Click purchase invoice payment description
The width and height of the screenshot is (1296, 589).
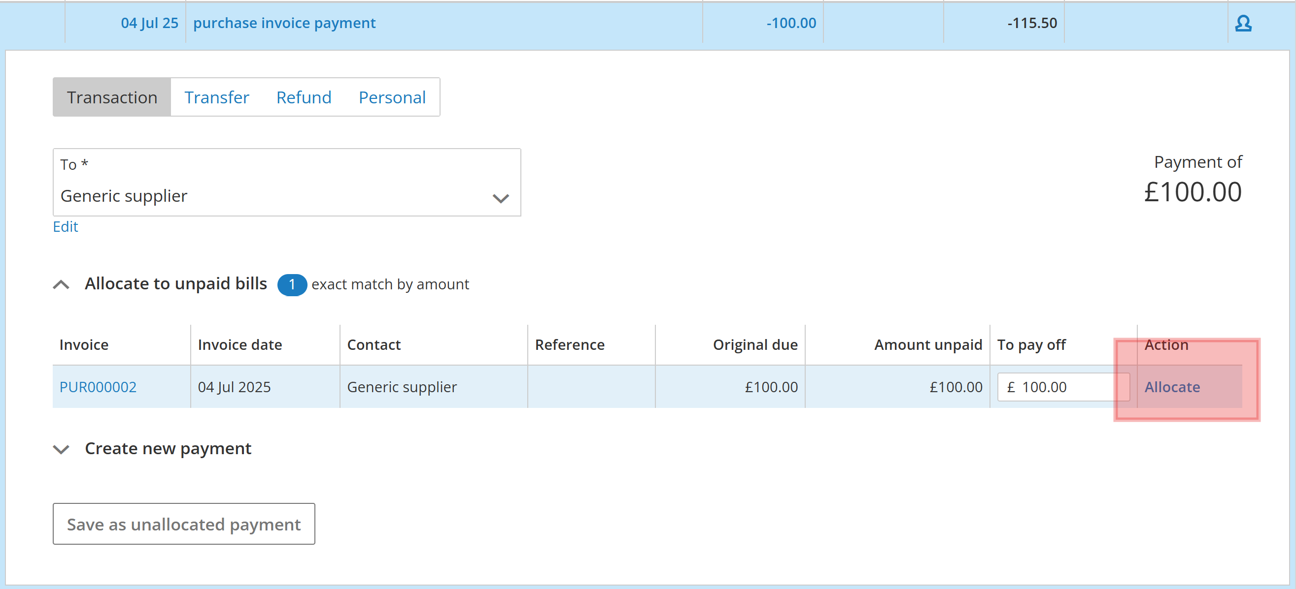tap(284, 23)
